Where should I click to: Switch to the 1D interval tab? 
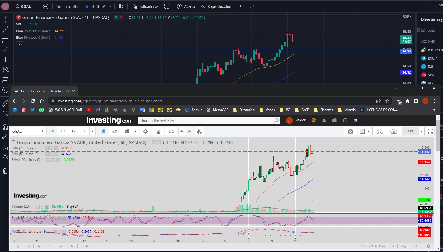[x=63, y=131]
